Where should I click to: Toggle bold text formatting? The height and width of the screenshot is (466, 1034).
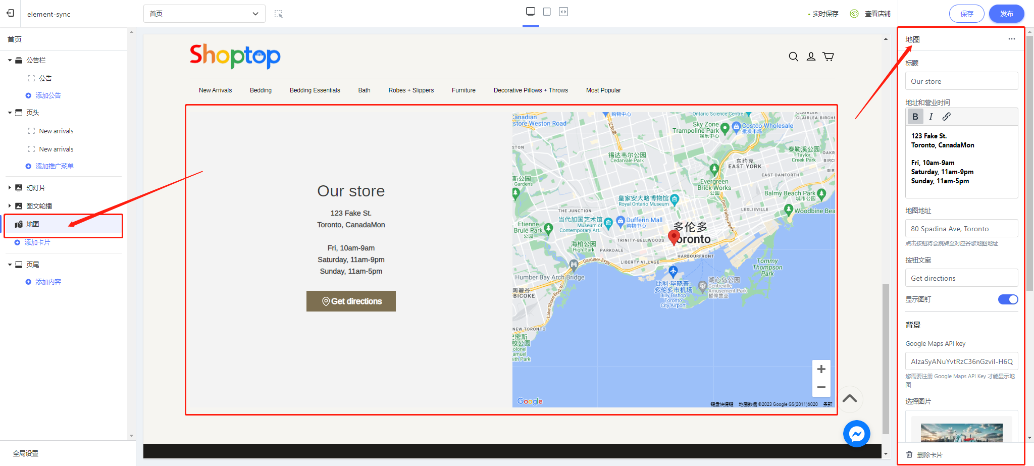pyautogui.click(x=915, y=117)
